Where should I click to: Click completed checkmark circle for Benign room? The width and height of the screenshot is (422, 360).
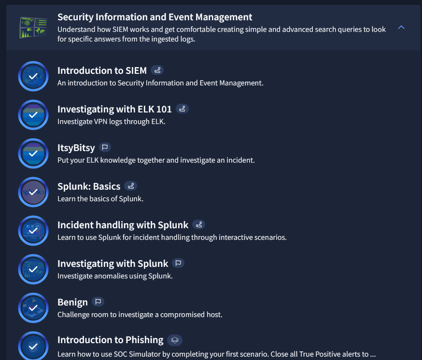tap(33, 308)
